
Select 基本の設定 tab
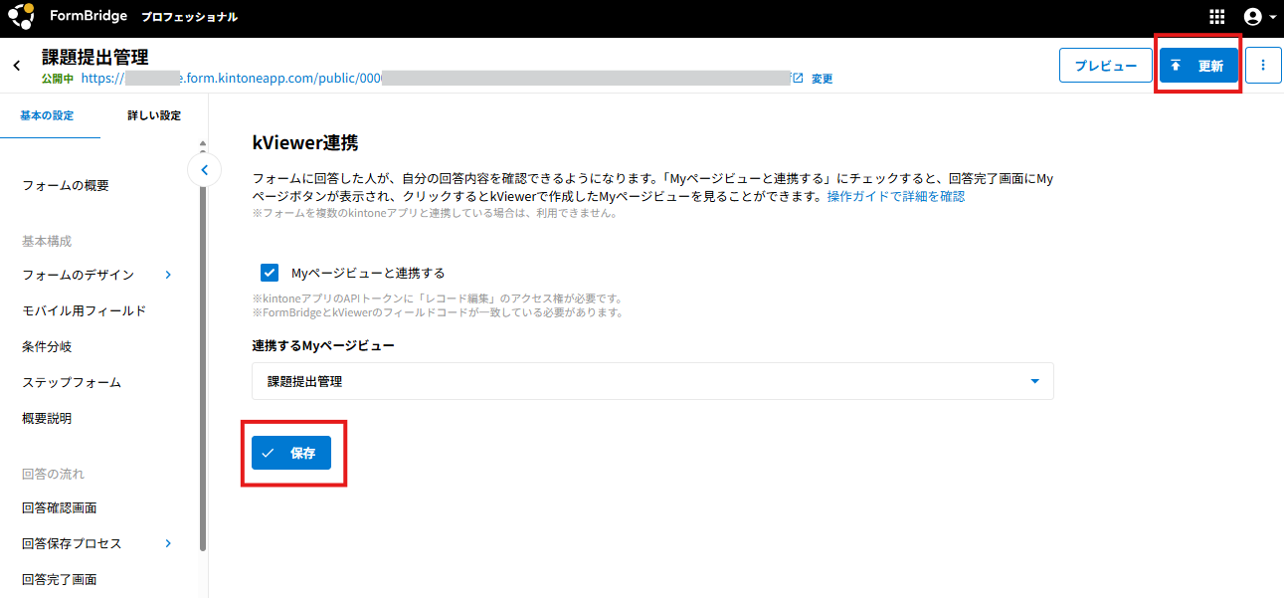(47, 115)
